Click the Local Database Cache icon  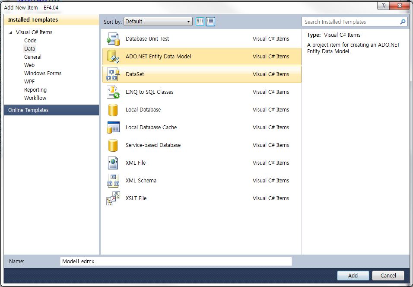(x=113, y=128)
